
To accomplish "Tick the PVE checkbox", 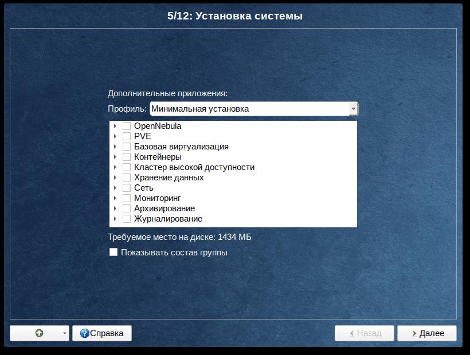I will click(x=127, y=136).
